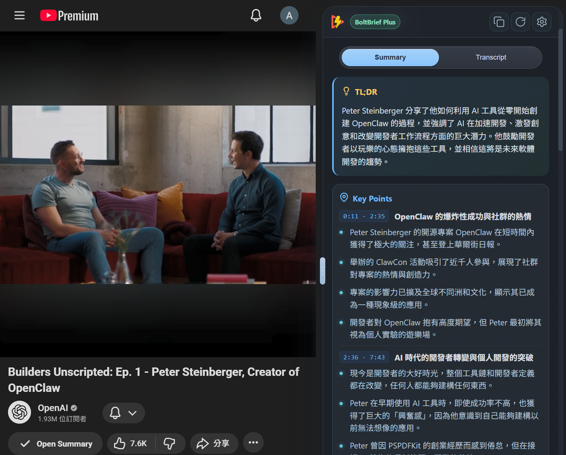Open the YouTube hamburger guide menu

tap(20, 15)
